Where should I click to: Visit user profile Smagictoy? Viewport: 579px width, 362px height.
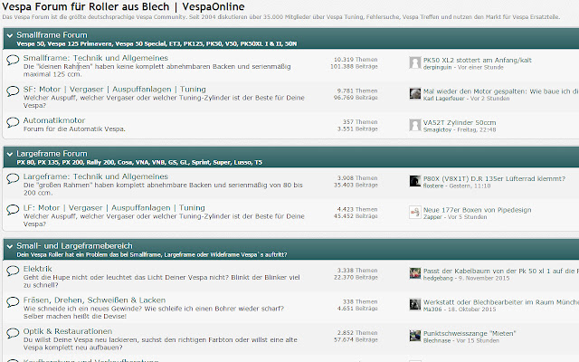437,129
